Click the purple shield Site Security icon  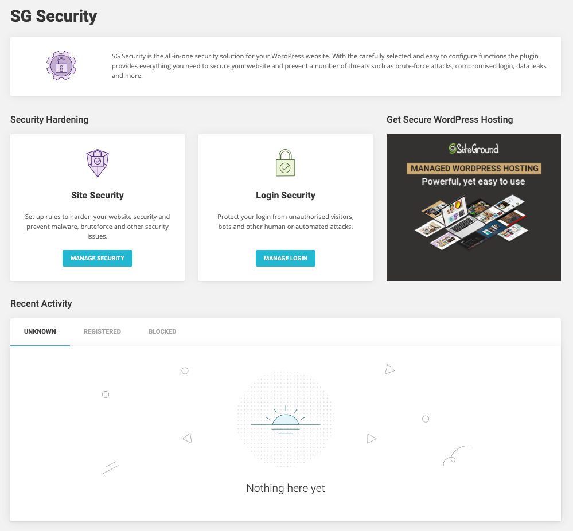[98, 163]
